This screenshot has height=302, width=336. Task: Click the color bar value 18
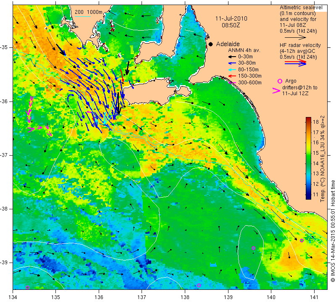click(x=316, y=122)
